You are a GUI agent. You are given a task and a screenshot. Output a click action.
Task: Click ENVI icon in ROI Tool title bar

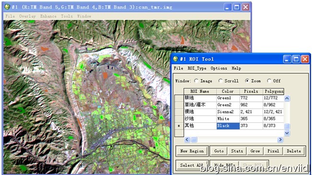(175, 59)
